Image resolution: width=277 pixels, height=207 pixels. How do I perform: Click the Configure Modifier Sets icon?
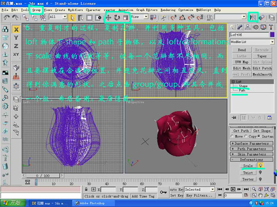[x=270, y=118]
